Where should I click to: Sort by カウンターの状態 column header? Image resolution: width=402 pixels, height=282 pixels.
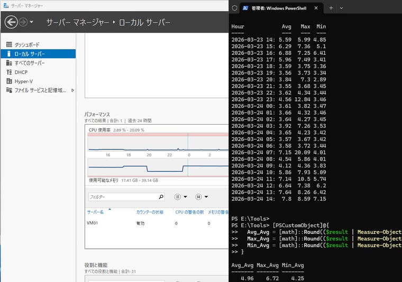[150, 212]
